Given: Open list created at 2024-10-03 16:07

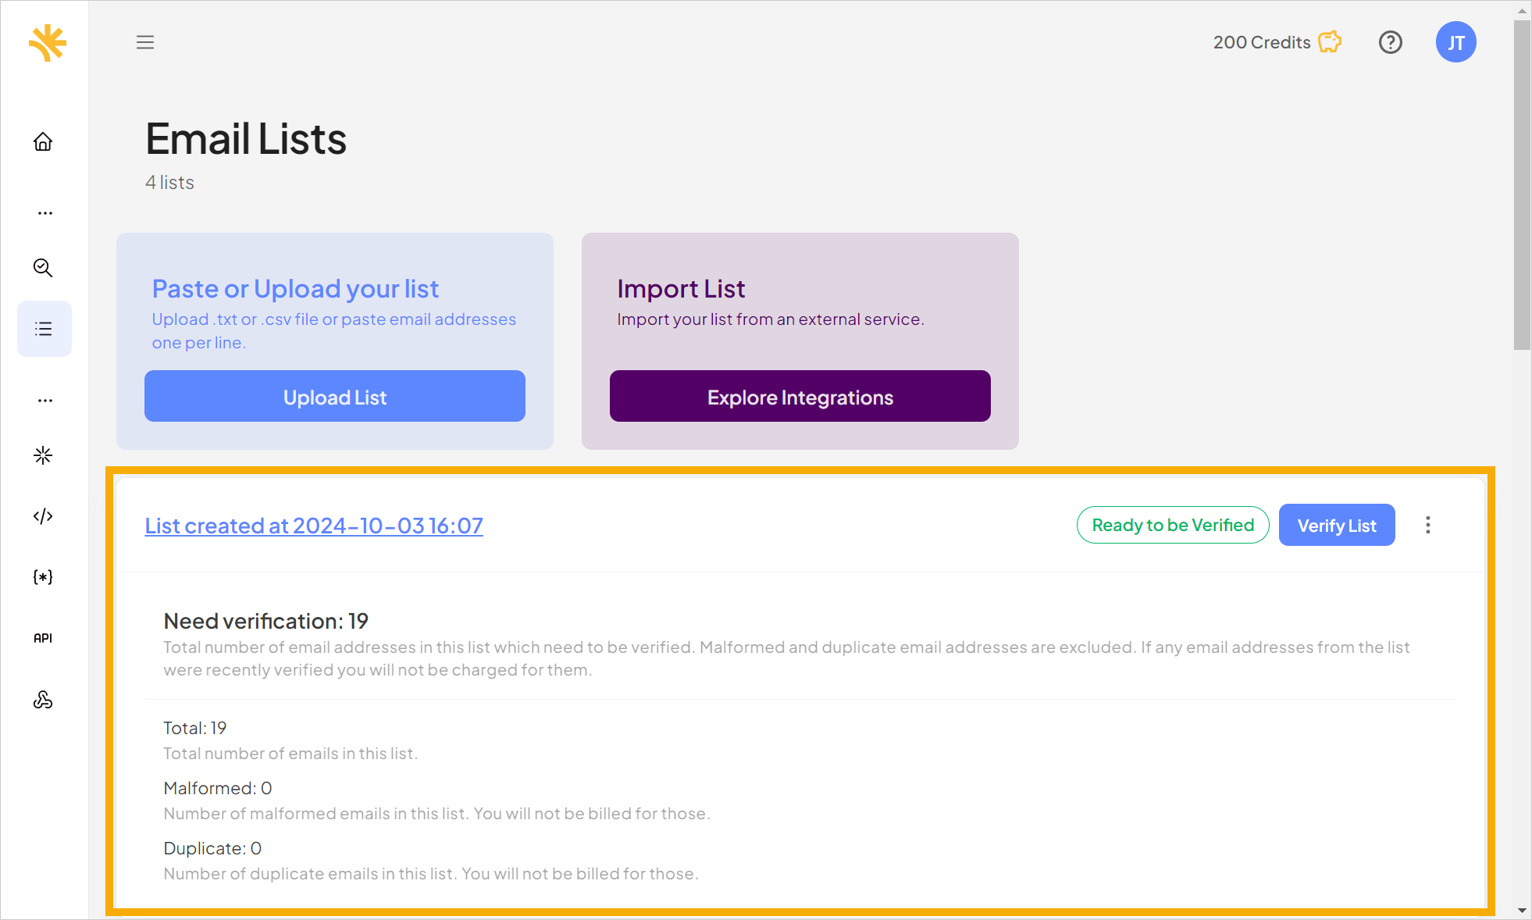Looking at the screenshot, I should pyautogui.click(x=314, y=524).
